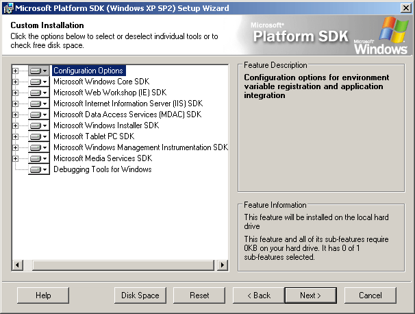Screen dimensions: 415x314
Task: Select Microsoft Media Services SDK label
Action: click(x=103, y=158)
